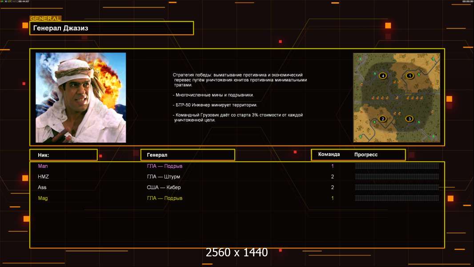Click the General Jaziz portrait image

pyautogui.click(x=81, y=97)
